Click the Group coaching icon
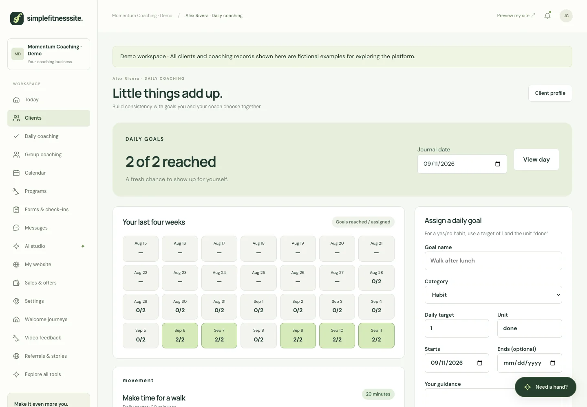 (x=16, y=155)
